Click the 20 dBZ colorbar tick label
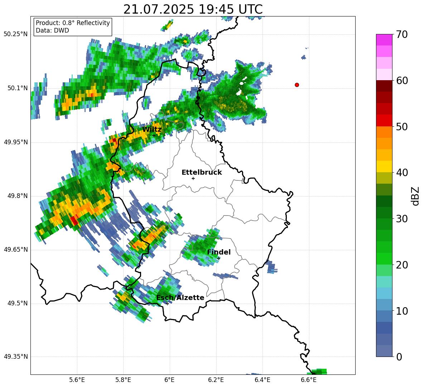The height and width of the screenshot is (387, 424). [402, 265]
